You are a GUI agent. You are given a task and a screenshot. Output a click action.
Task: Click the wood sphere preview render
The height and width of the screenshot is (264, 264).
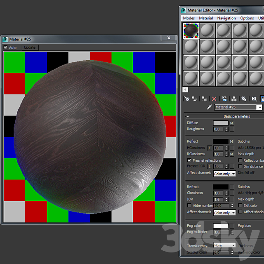pyautogui.click(x=90, y=137)
